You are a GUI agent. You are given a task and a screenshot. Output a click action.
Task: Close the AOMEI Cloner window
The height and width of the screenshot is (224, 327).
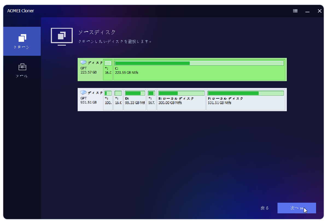(x=319, y=11)
